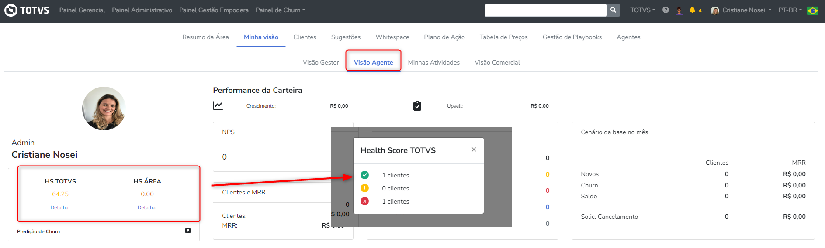Click the Brazil flag icon
The image size is (825, 248).
[813, 10]
